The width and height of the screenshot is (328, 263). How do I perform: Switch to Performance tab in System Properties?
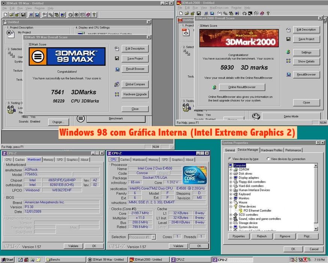293,150
